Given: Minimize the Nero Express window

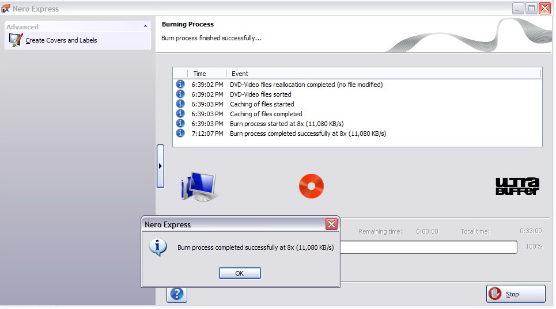Looking at the screenshot, I should coord(518,8).
